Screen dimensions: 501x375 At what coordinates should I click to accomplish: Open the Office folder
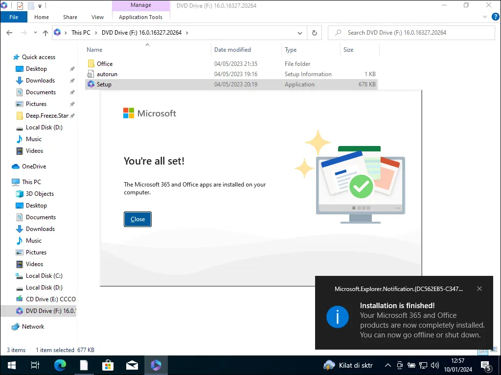pyautogui.click(x=104, y=63)
